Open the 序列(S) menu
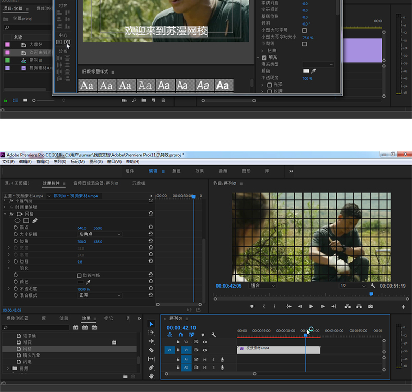 pyautogui.click(x=60, y=162)
